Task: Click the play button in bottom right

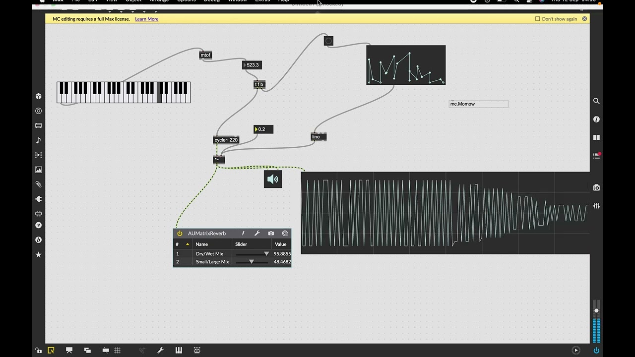Action: (x=576, y=350)
